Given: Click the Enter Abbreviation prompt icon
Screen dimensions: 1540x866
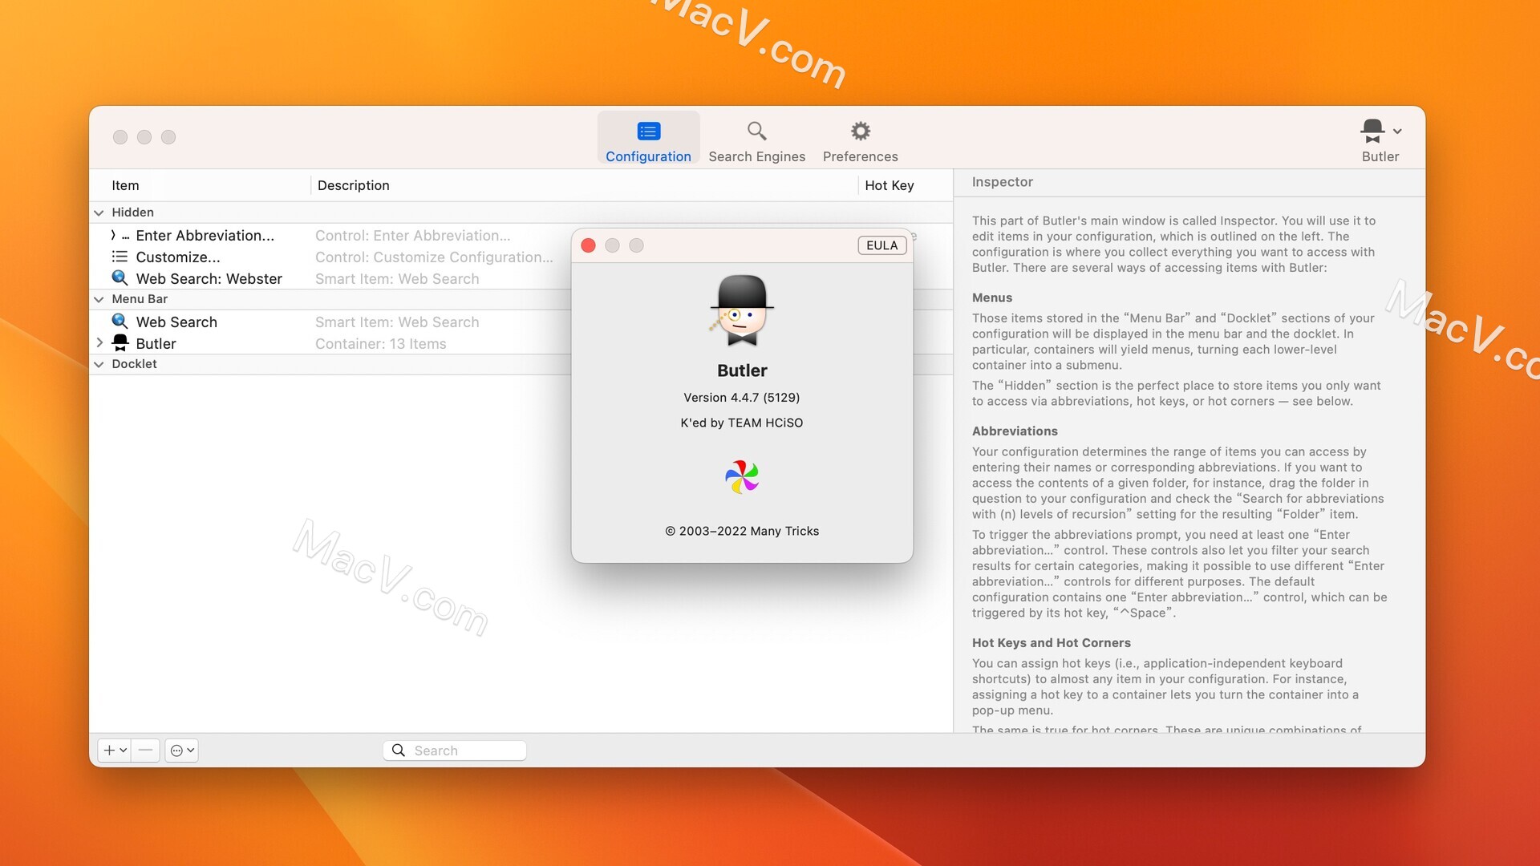Looking at the screenshot, I should coord(120,236).
